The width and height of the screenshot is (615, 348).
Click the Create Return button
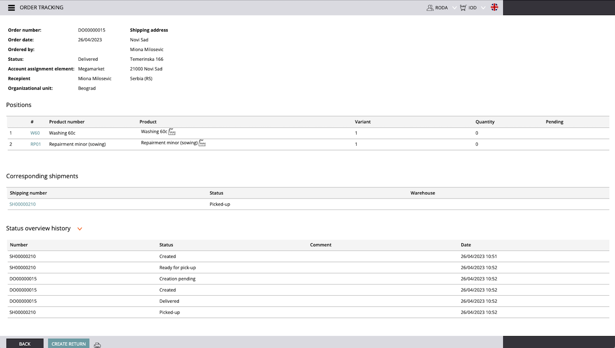click(68, 344)
